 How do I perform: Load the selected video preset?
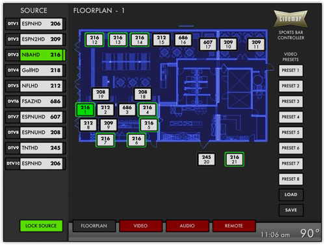pos(291,194)
